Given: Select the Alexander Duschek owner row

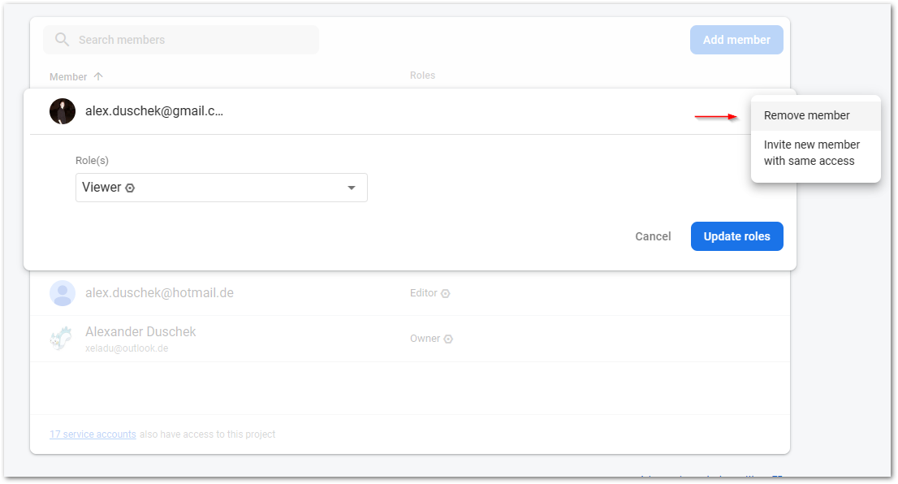Looking at the screenshot, I should point(410,339).
